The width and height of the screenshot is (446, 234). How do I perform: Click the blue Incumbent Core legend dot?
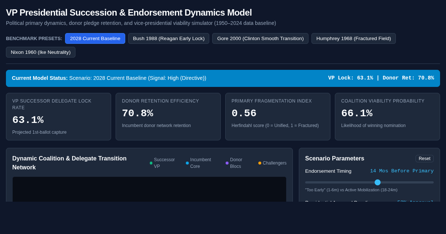(x=187, y=163)
